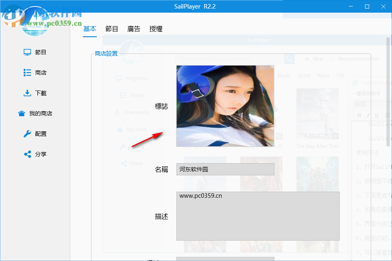Switch to the 授權 tab
Image resolution: width=392 pixels, height=261 pixels.
pos(156,29)
